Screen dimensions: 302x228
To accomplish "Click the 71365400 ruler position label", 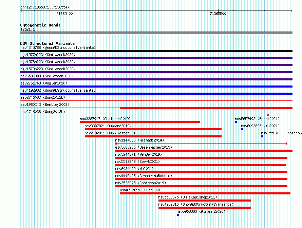I will (x=64, y=14).
